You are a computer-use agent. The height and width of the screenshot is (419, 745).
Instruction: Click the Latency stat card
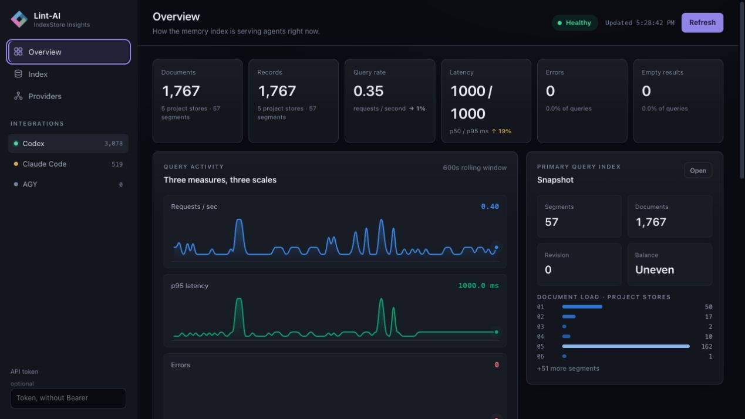(x=486, y=101)
